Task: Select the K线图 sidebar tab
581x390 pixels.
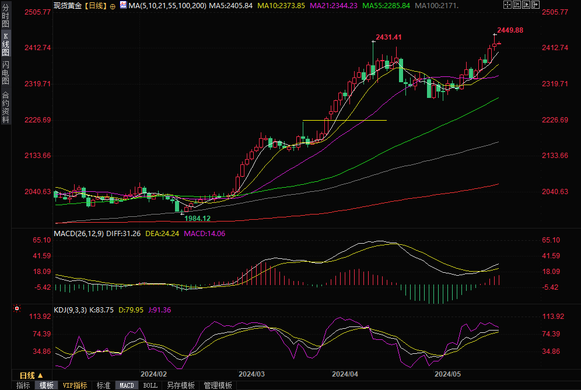Action: [5, 44]
